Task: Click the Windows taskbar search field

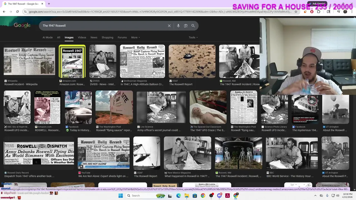Action: click(146, 196)
